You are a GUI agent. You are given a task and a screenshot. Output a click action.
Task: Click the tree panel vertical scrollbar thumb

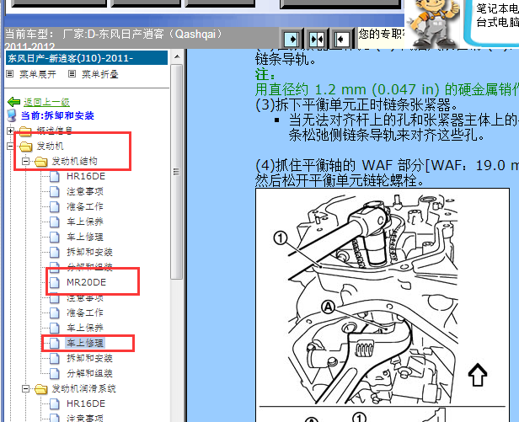point(177,172)
